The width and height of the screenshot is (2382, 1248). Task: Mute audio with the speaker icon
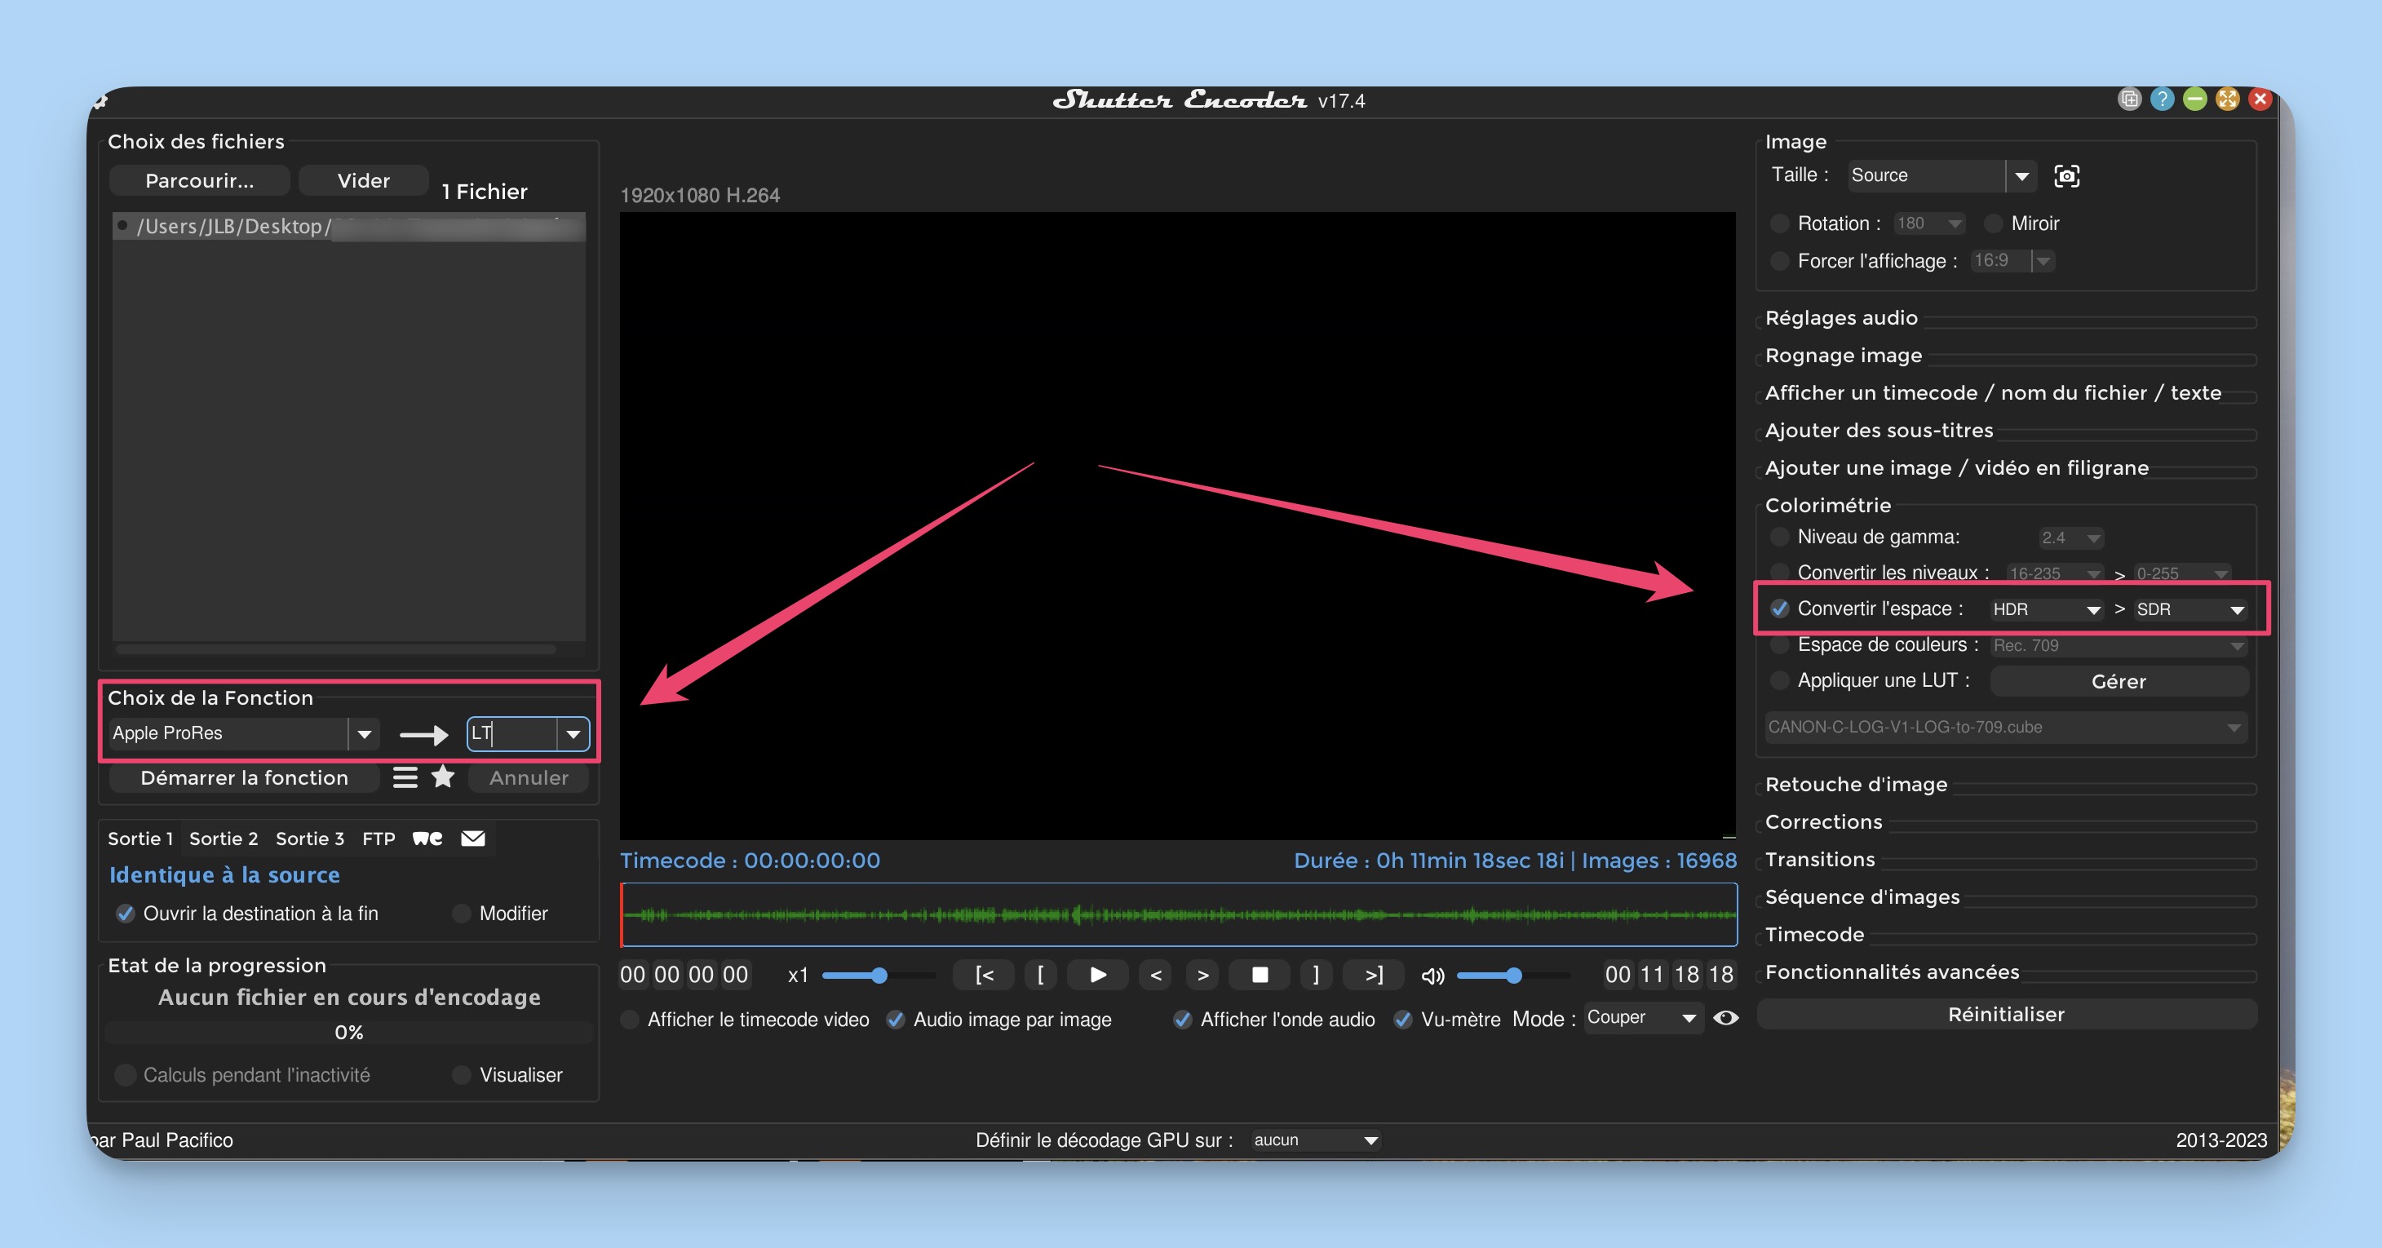click(x=1432, y=976)
